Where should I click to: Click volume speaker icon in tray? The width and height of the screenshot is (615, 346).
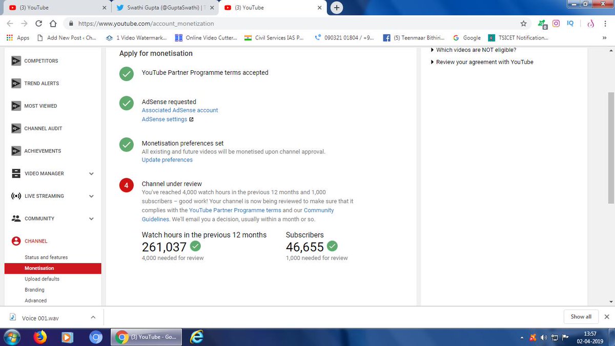[544, 337]
